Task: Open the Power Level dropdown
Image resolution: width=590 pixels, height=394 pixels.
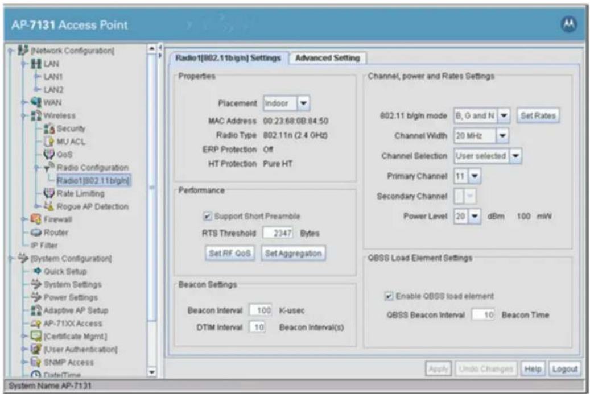Action: point(475,216)
